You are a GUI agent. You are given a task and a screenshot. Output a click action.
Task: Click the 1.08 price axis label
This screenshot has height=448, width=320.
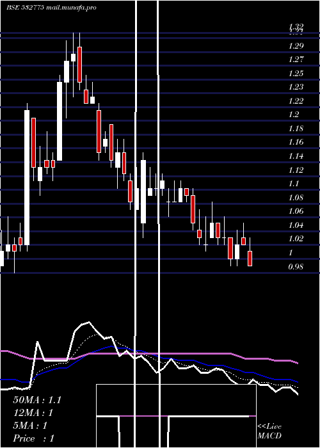[296, 198]
